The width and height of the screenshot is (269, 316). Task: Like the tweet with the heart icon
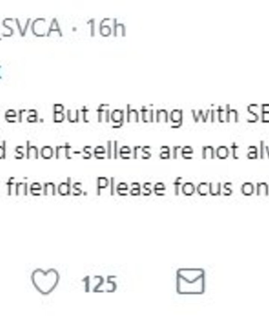(x=45, y=282)
